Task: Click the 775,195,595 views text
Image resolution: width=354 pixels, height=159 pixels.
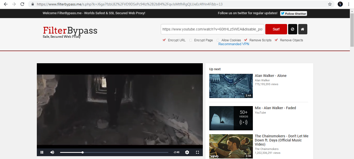Action: (266, 84)
